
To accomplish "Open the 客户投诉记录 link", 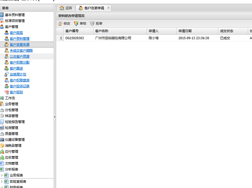I will pos(20,86).
